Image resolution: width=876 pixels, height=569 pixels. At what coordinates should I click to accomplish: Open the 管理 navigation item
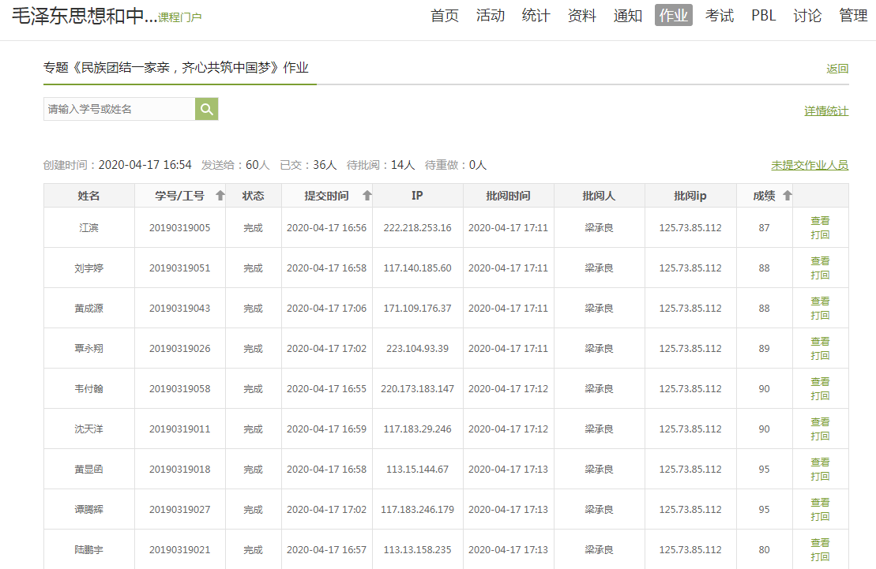pyautogui.click(x=853, y=16)
